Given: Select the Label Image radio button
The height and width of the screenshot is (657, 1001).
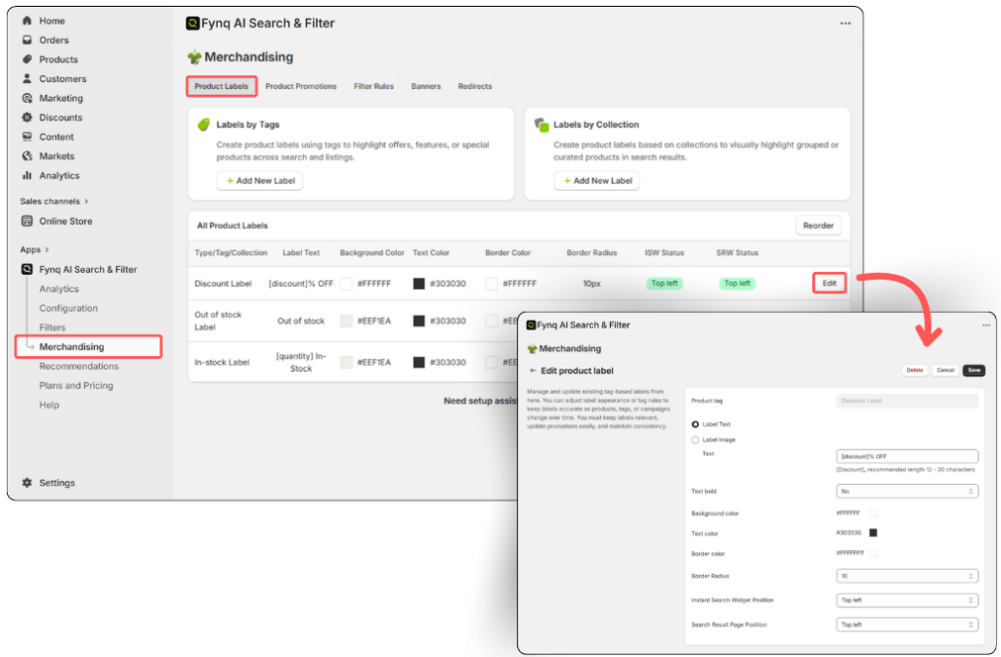Looking at the screenshot, I should (695, 440).
